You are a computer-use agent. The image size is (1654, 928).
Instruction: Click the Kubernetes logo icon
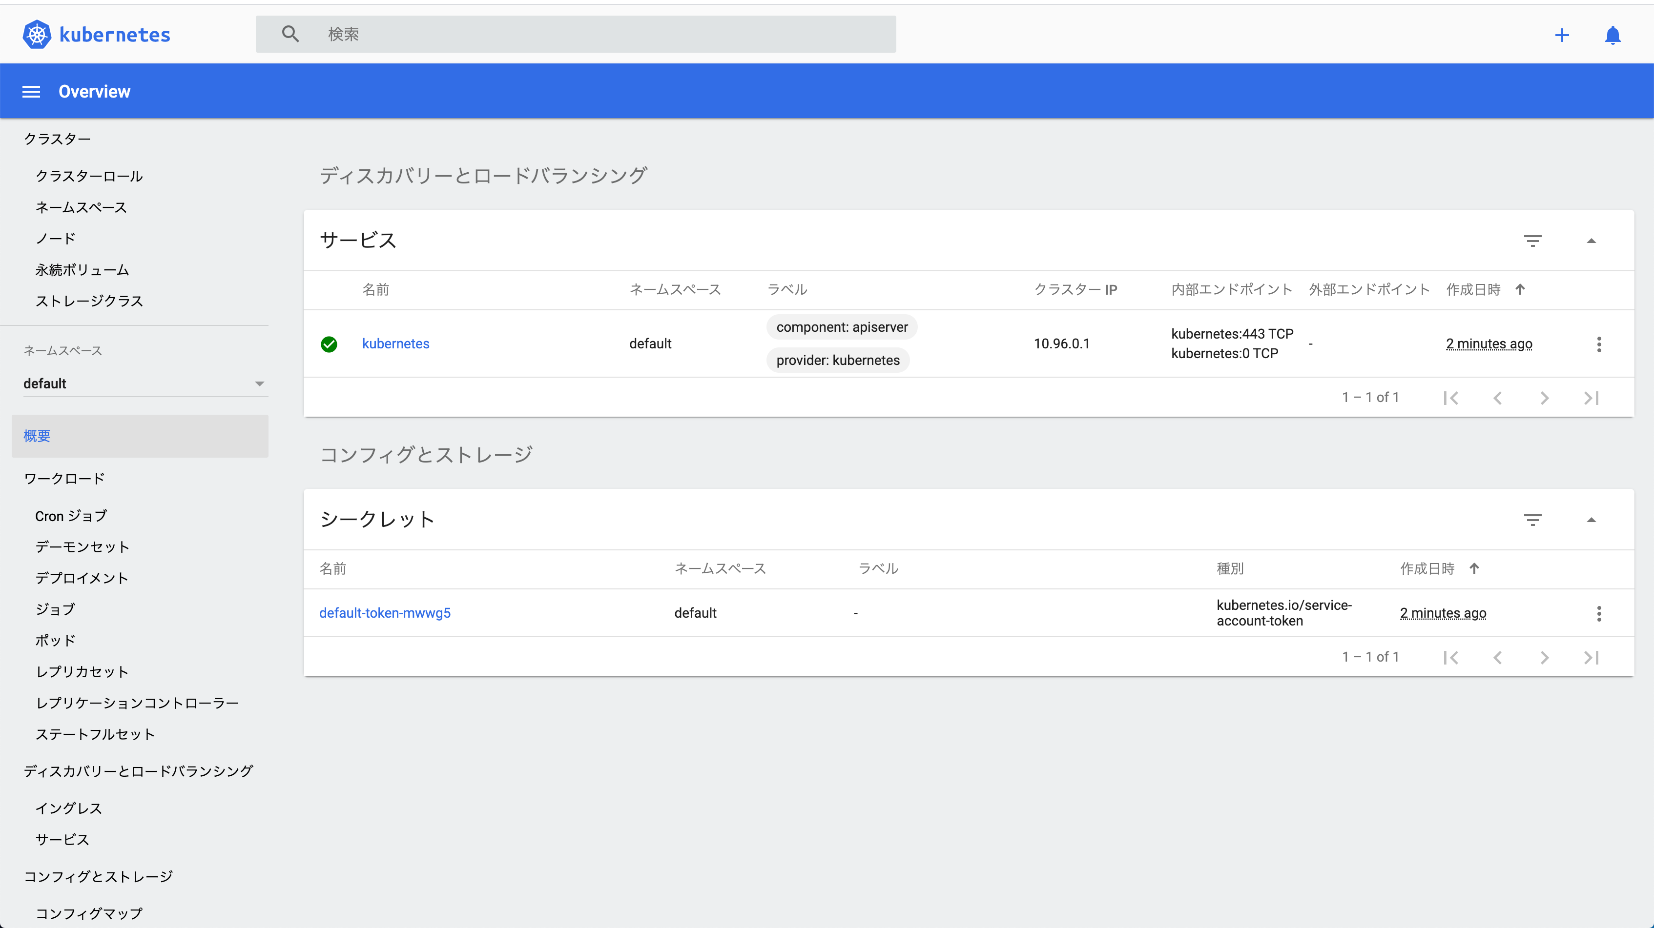pyautogui.click(x=37, y=34)
